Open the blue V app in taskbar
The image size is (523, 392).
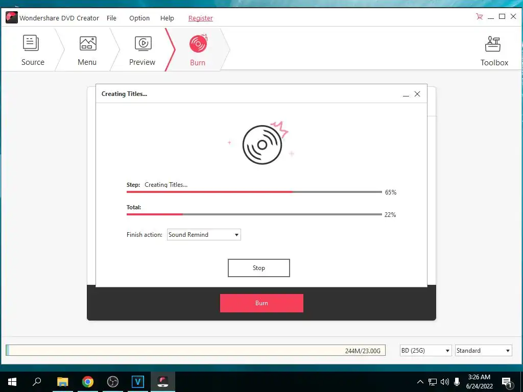tap(137, 382)
